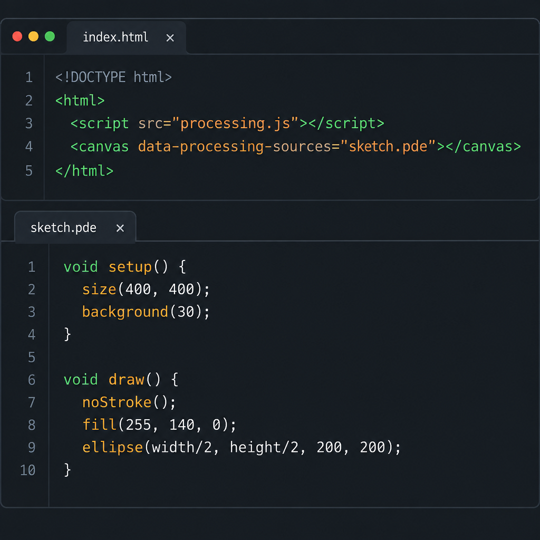Click line number 3 in index.html gutter
Screen dimensions: 540x540
point(29,123)
